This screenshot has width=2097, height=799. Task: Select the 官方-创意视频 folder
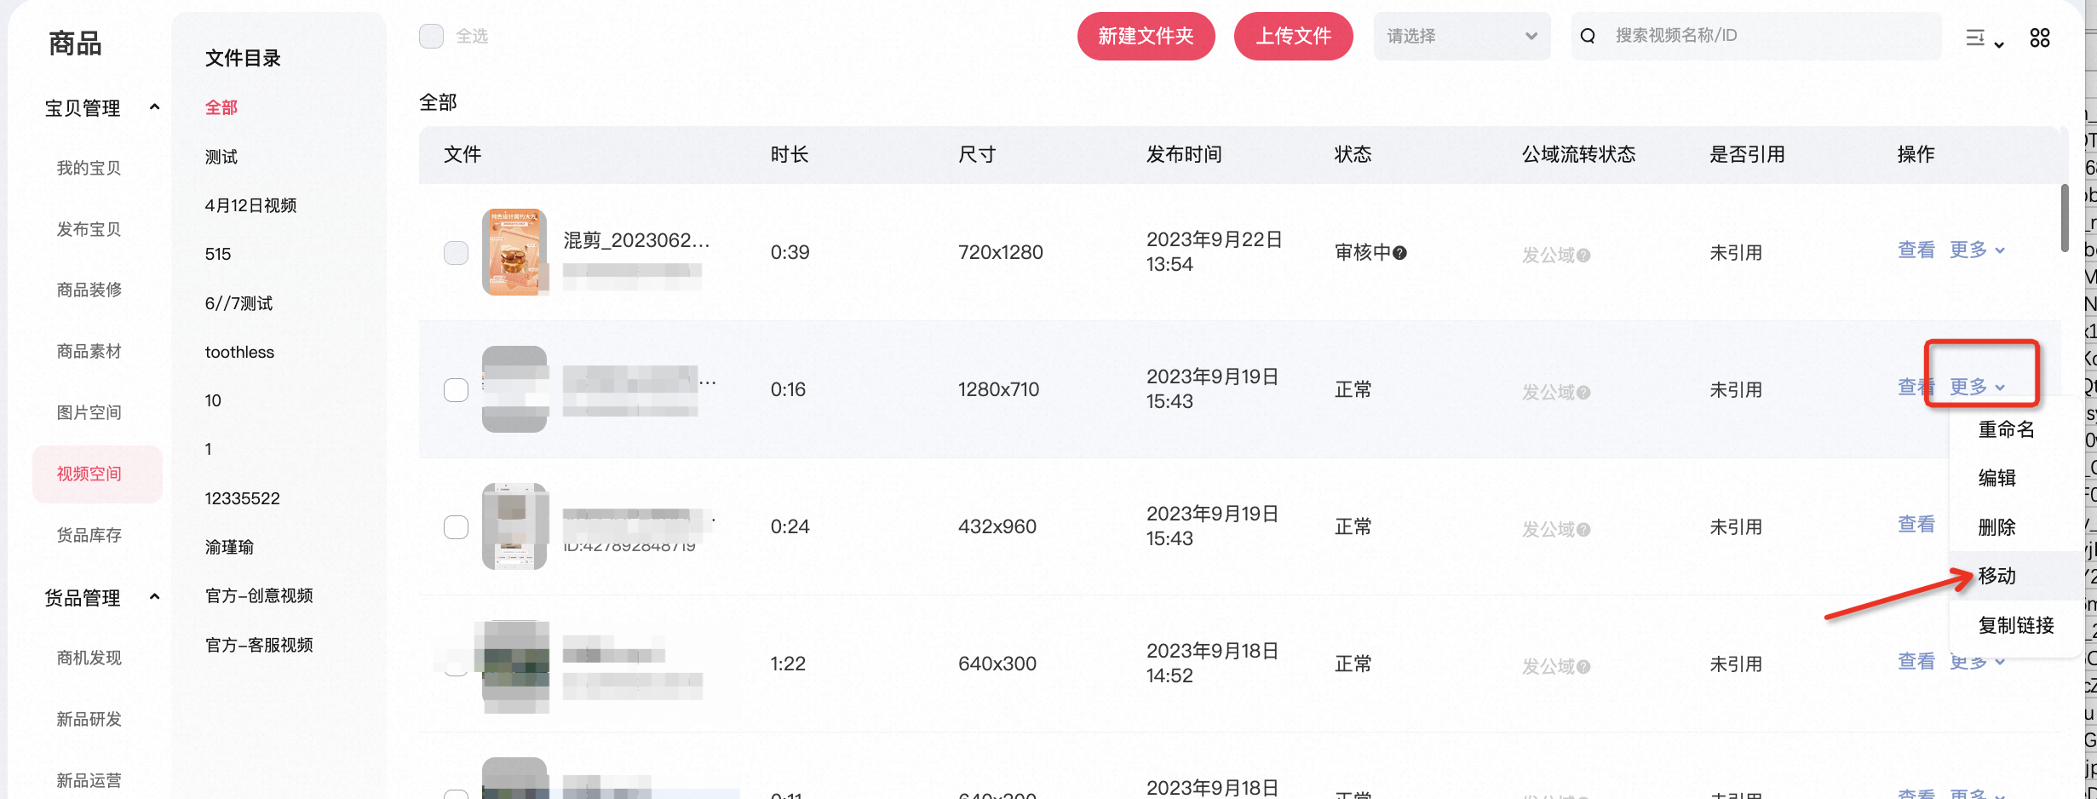tap(259, 595)
